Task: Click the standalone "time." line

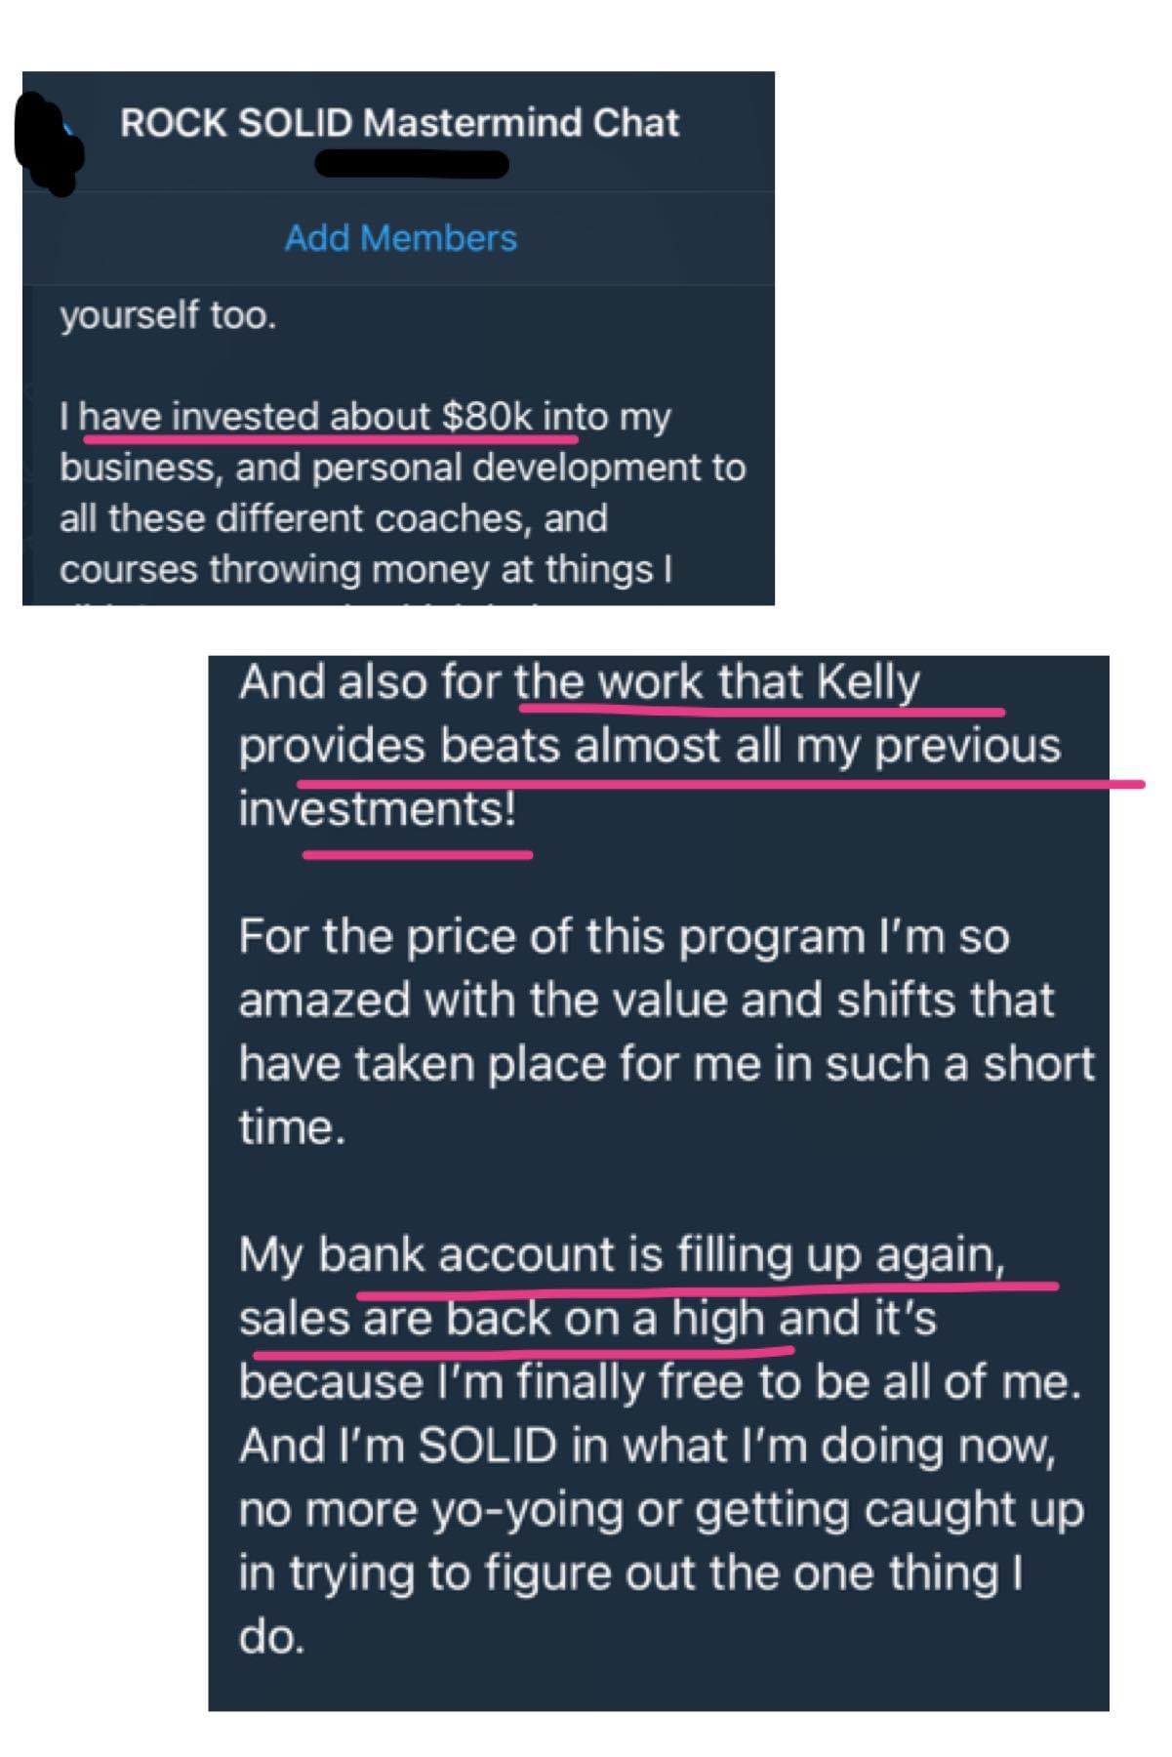Action: 292,1127
